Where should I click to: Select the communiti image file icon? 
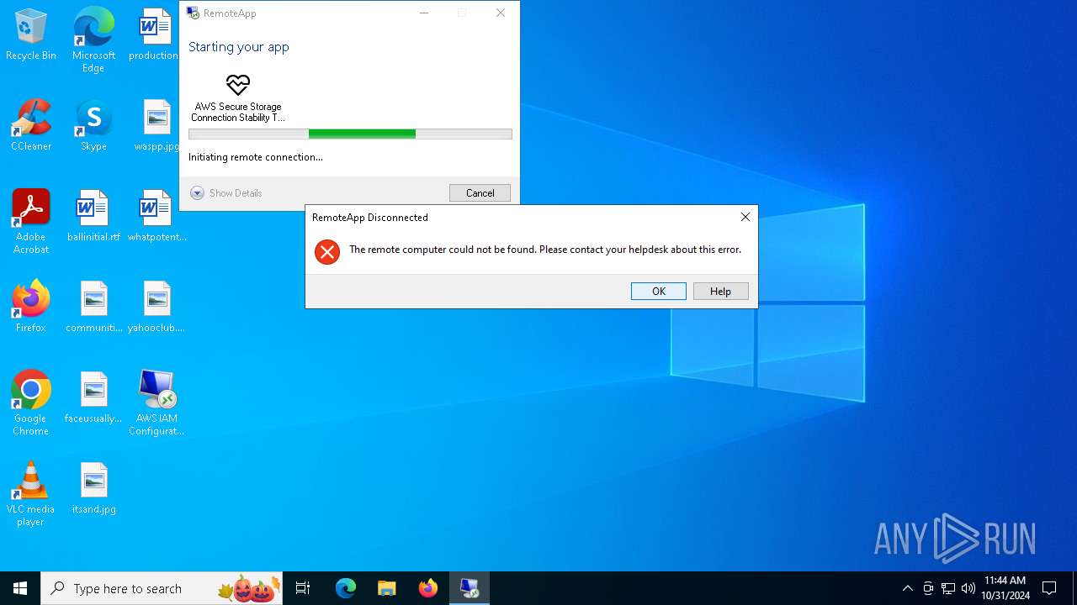tap(93, 308)
